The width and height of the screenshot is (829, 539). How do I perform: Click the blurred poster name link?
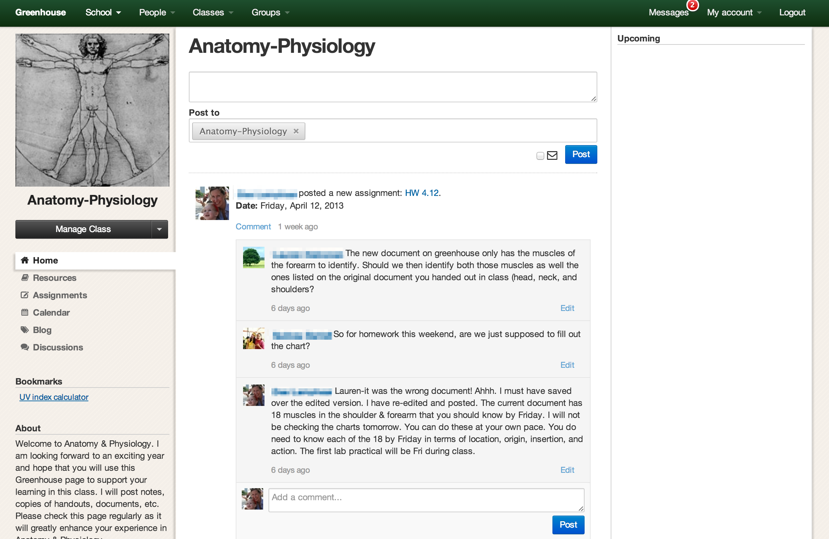267,194
